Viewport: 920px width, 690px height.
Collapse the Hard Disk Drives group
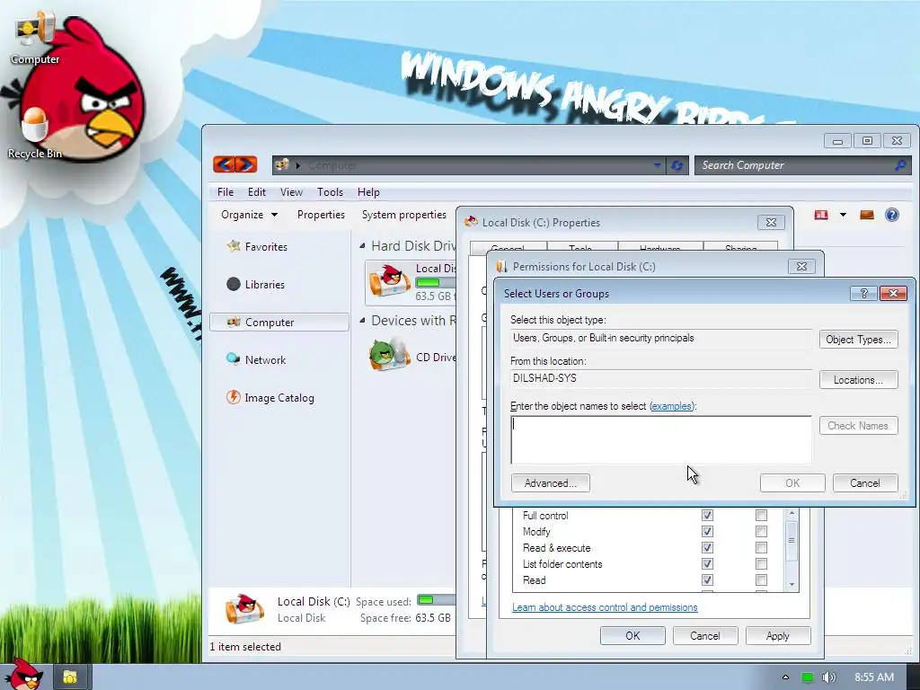coord(362,246)
